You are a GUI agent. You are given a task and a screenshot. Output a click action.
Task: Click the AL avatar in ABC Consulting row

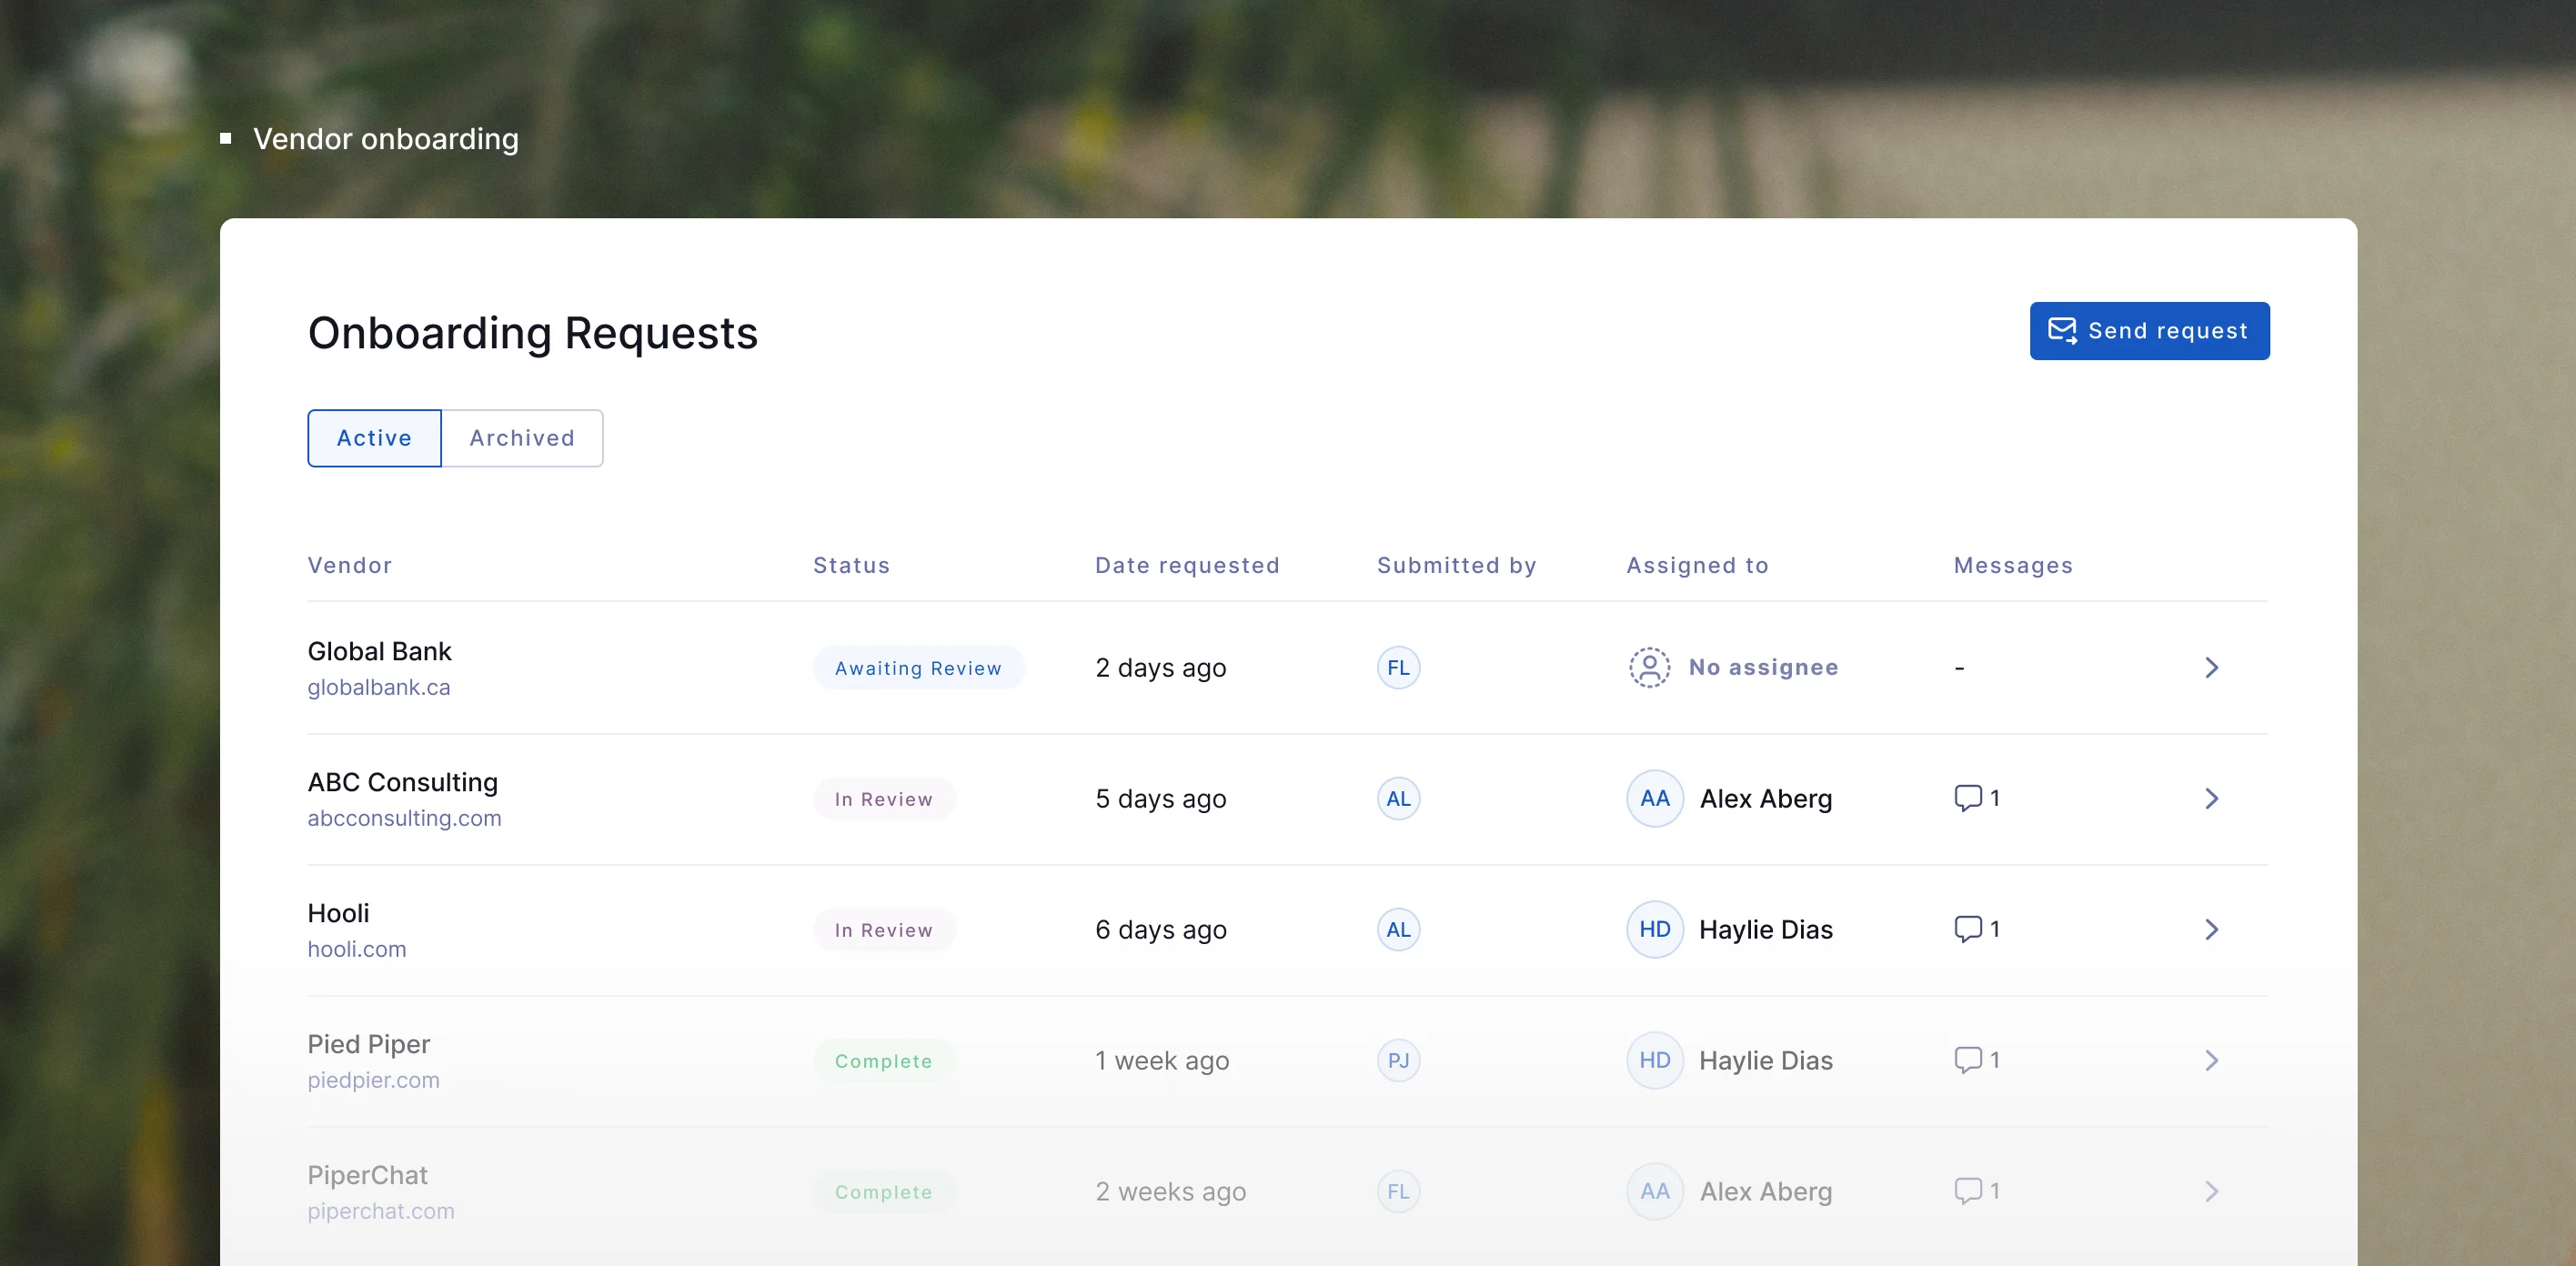tap(1398, 798)
